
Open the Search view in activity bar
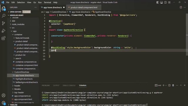(x=4, y=16)
